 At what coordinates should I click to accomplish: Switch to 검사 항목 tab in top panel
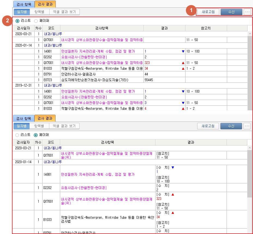(x=24, y=4)
